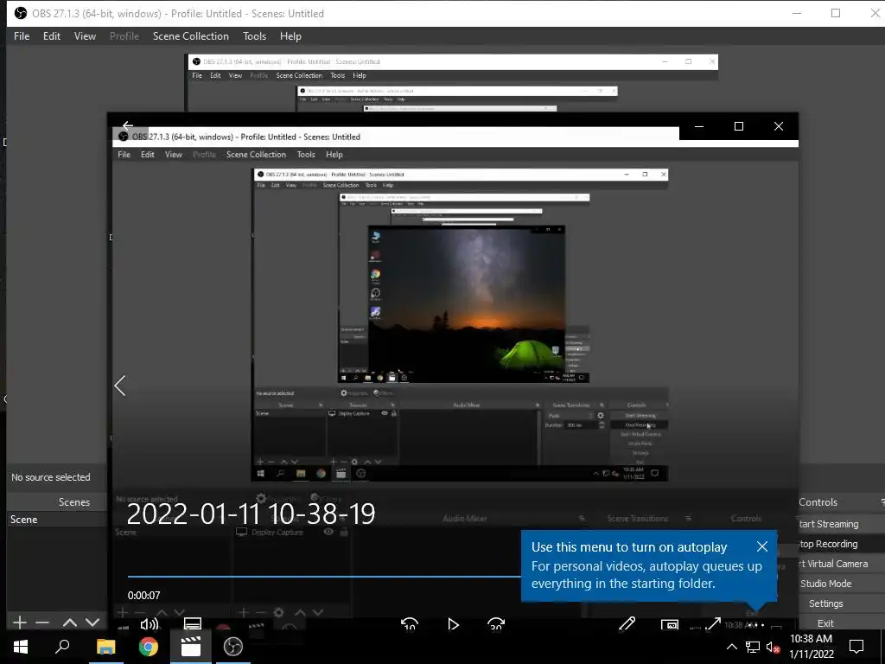
Task: Open Windows taskbar search
Action: tap(62, 647)
